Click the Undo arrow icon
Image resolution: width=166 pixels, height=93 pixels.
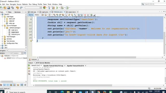tap(17, 8)
